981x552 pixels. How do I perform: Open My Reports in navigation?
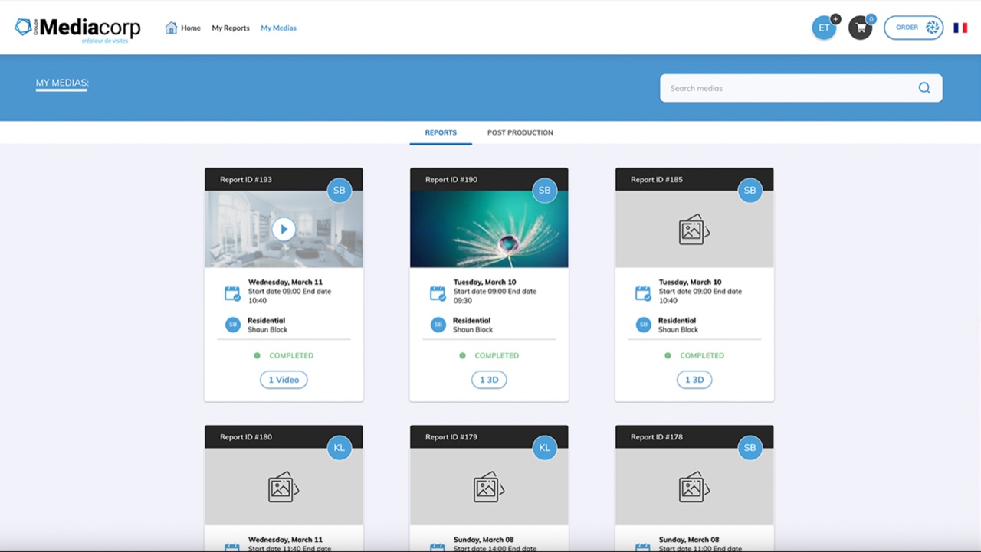231,28
